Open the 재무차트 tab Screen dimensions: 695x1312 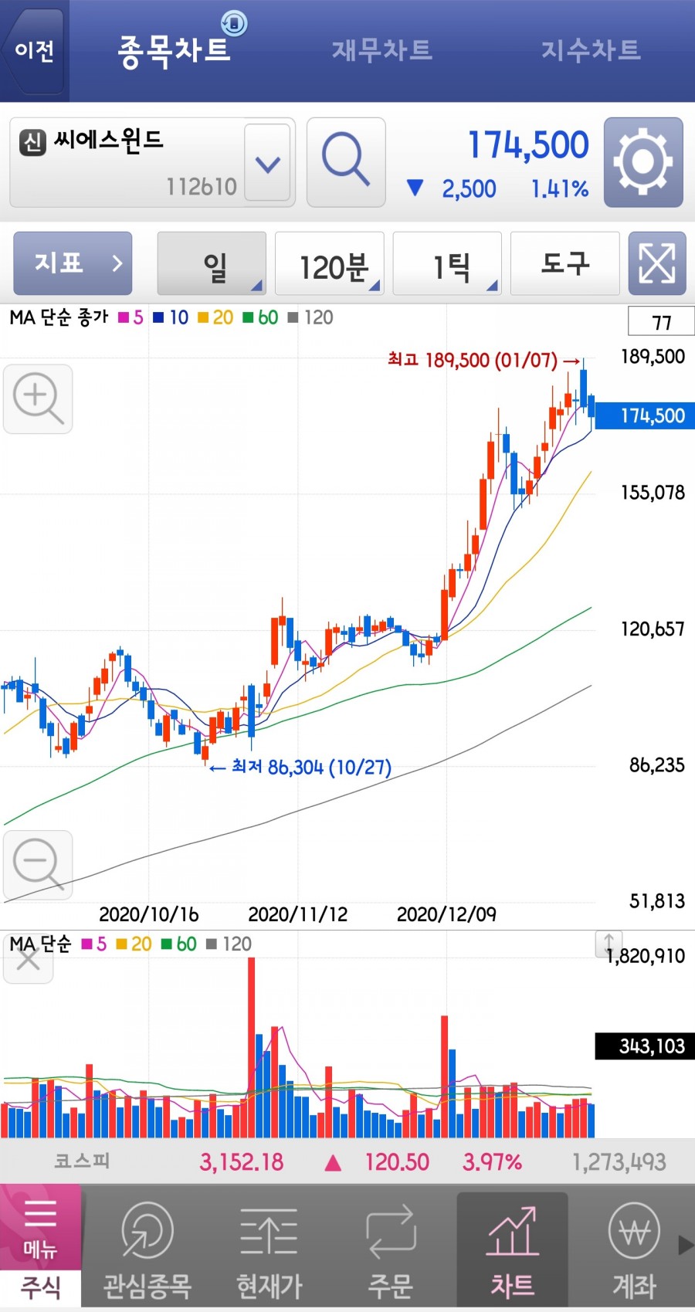coord(382,50)
